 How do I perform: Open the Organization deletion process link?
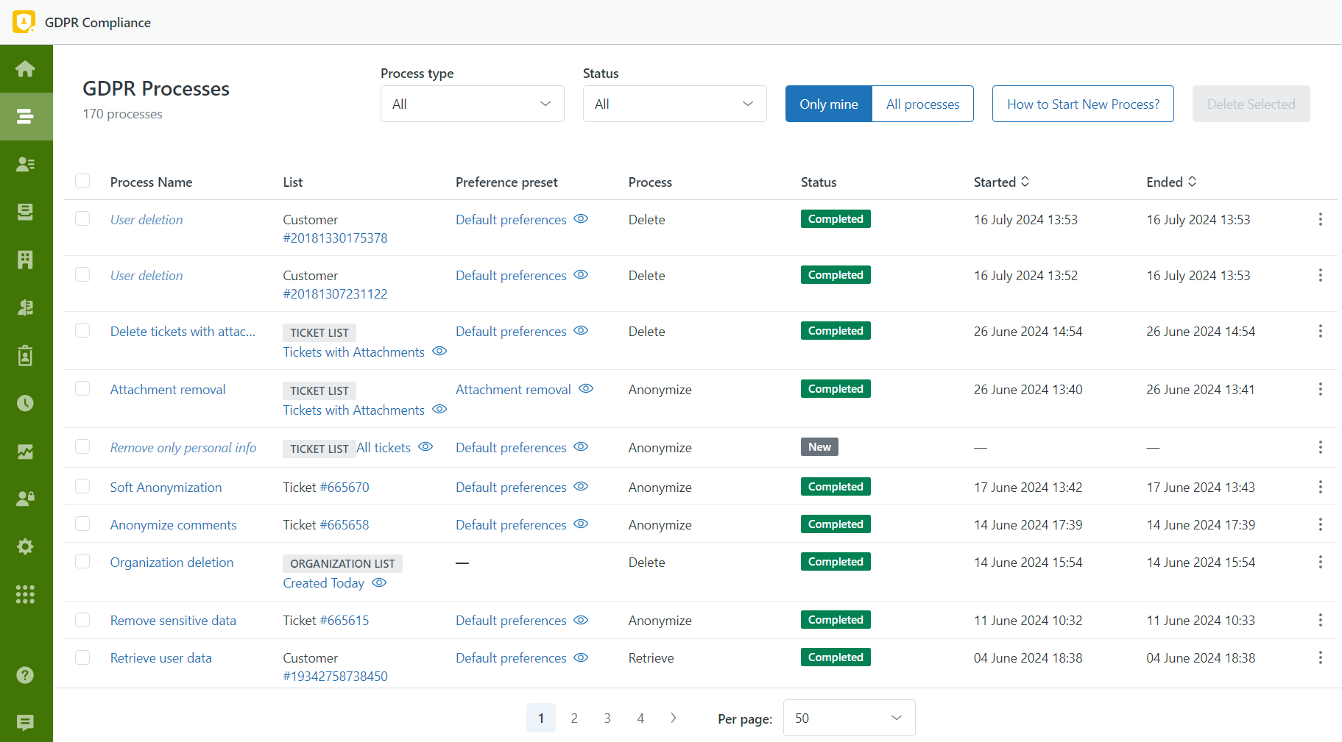[172, 562]
